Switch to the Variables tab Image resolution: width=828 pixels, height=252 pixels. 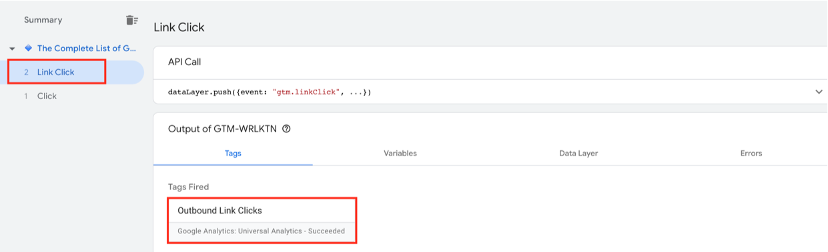[400, 153]
